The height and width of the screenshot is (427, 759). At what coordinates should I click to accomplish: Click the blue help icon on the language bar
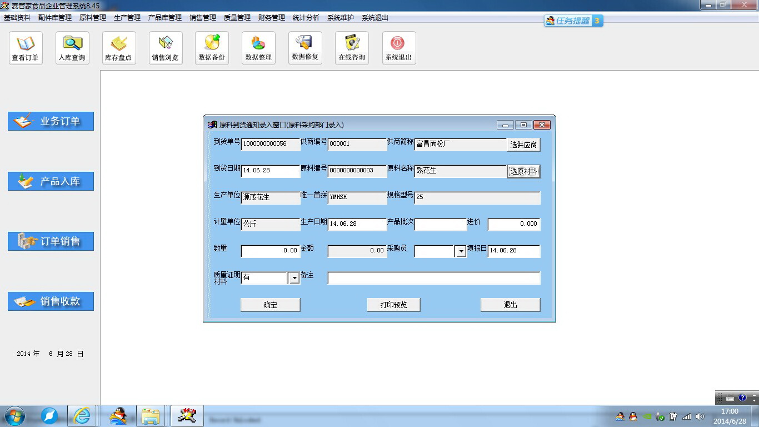click(x=742, y=398)
